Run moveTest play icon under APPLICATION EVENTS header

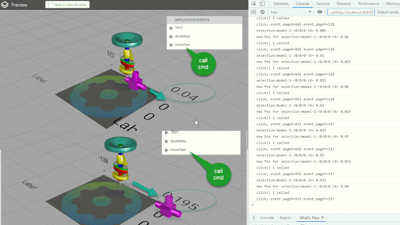tap(171, 45)
